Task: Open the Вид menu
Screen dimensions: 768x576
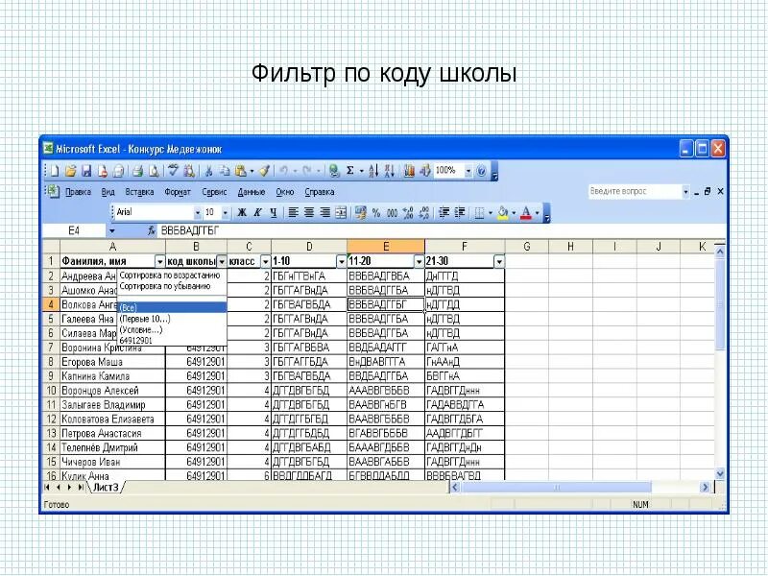Action: pos(108,192)
